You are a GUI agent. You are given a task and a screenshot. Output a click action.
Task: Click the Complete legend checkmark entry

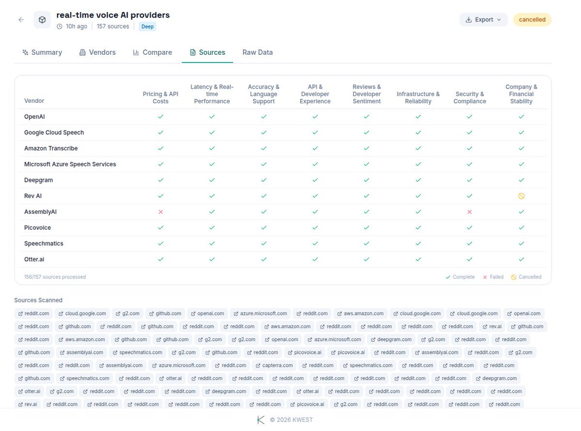tap(460, 277)
